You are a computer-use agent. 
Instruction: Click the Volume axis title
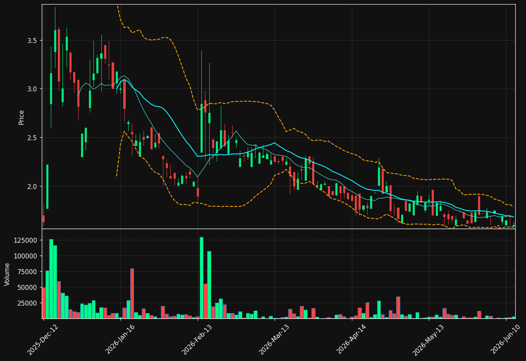pos(7,274)
